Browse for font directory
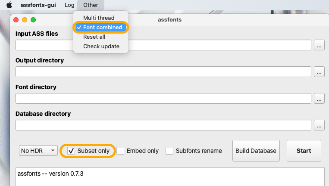 [319, 99]
